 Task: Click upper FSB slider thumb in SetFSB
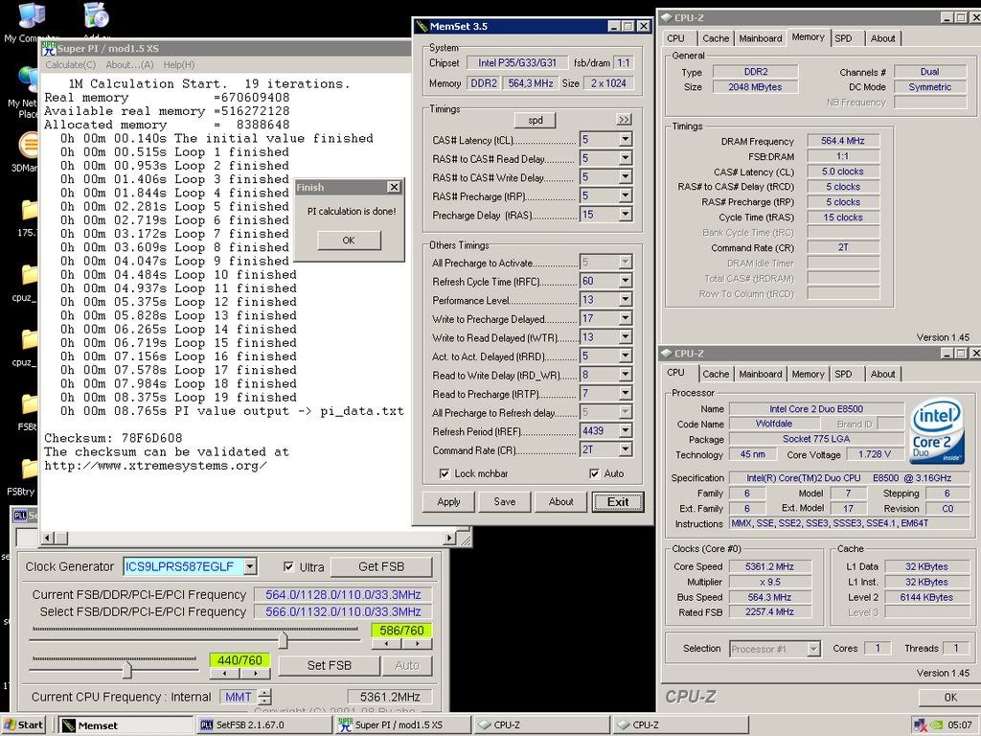[x=283, y=639]
